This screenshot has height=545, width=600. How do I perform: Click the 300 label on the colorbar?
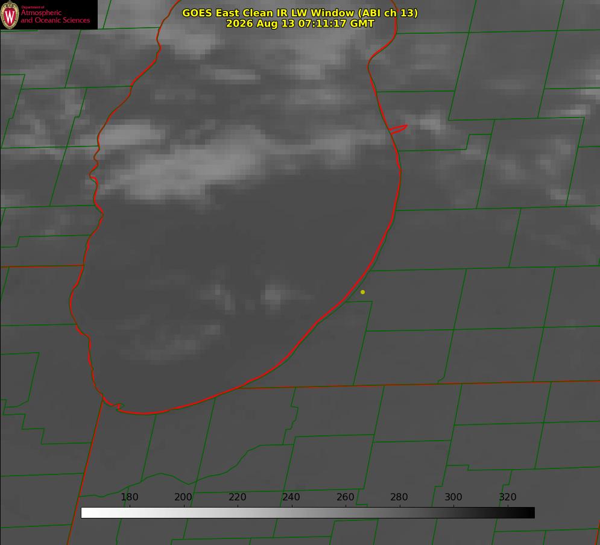point(453,497)
